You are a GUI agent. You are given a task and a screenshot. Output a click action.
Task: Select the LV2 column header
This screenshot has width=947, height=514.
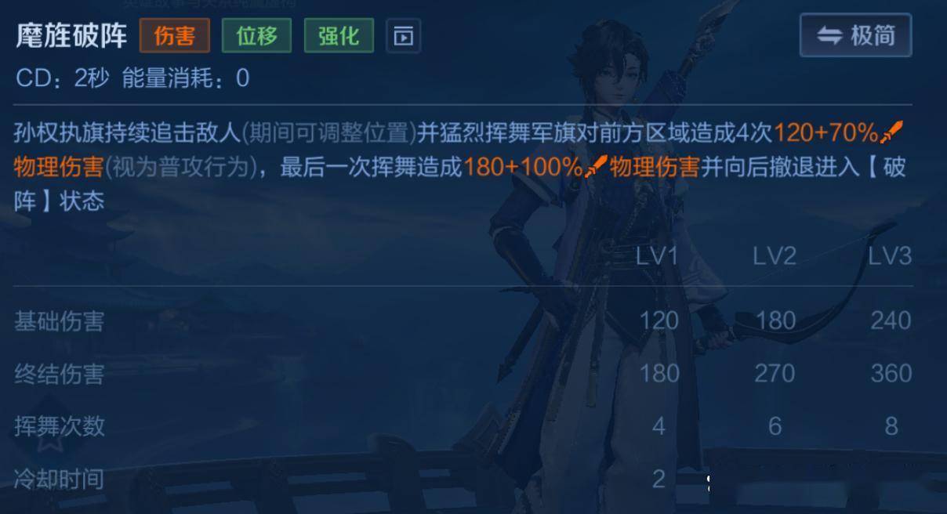[775, 256]
